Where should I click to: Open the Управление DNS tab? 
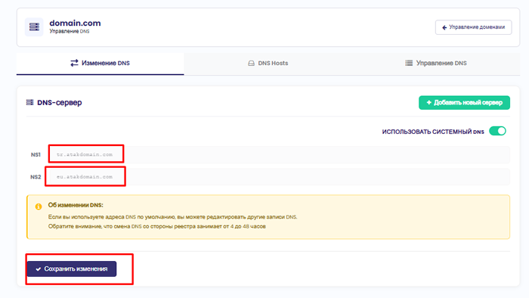point(436,63)
